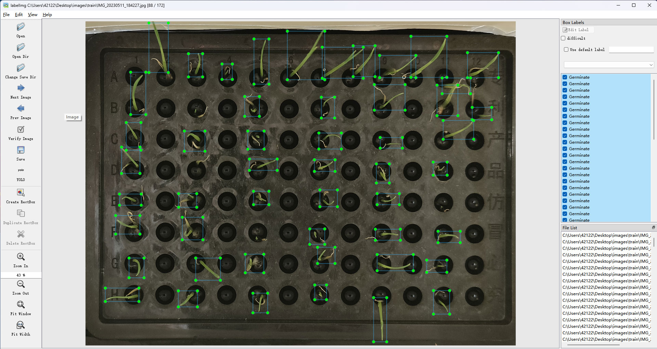Uncheck the sixth Germinate label checkbox
The width and height of the screenshot is (657, 349).
[565, 110]
